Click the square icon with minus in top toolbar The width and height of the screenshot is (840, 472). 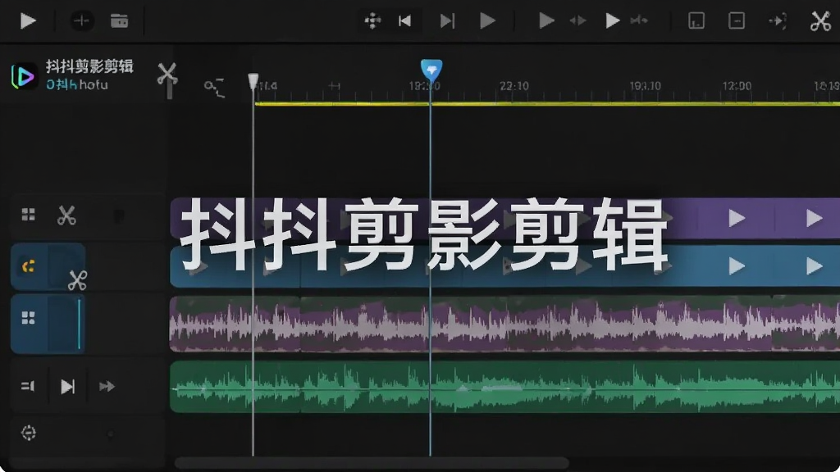point(737,20)
